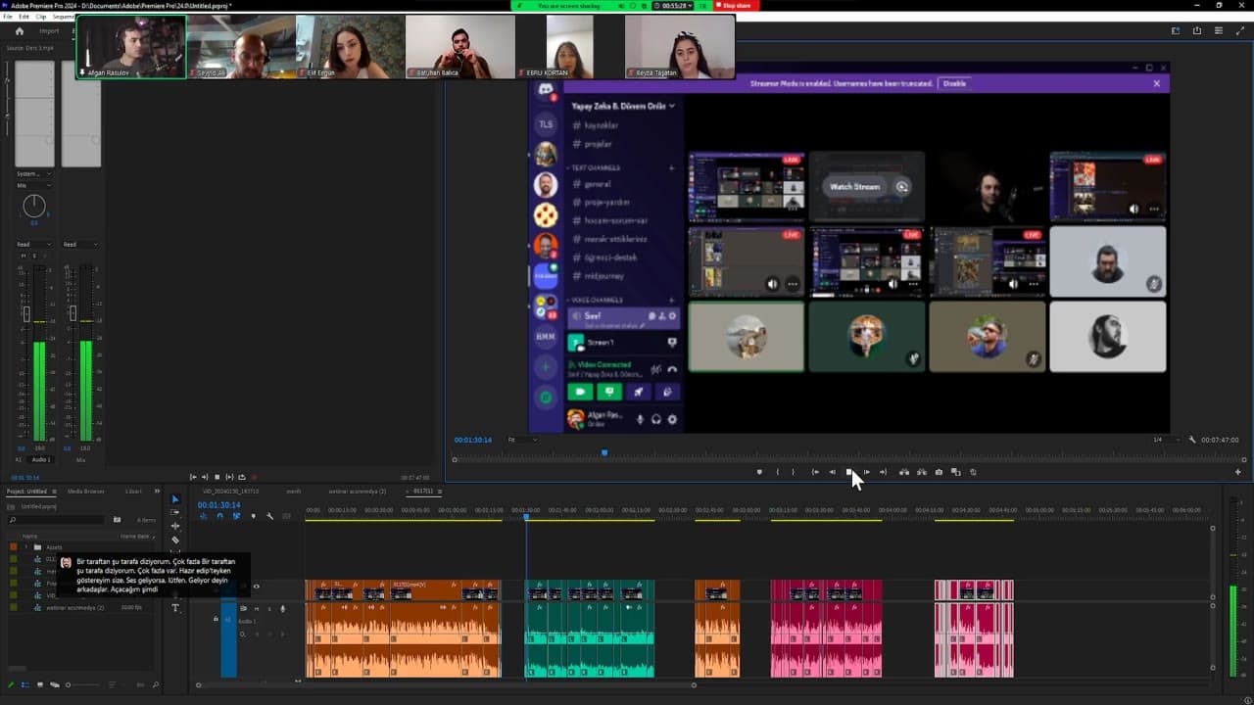This screenshot has width=1254, height=705.
Task: Go to In point
Action: 815,472
